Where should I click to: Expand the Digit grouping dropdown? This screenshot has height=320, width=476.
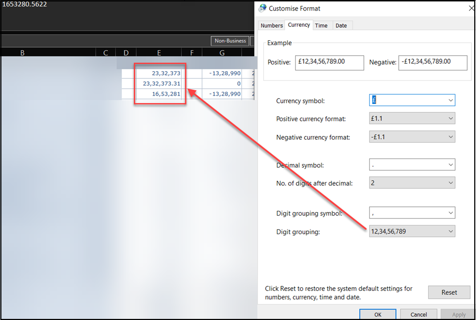(x=412, y=231)
